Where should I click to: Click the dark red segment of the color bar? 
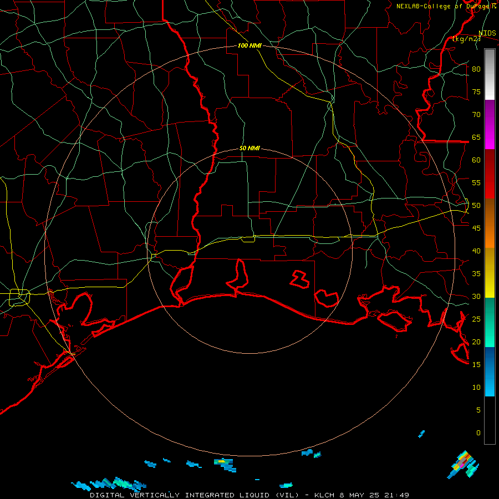tap(490, 174)
